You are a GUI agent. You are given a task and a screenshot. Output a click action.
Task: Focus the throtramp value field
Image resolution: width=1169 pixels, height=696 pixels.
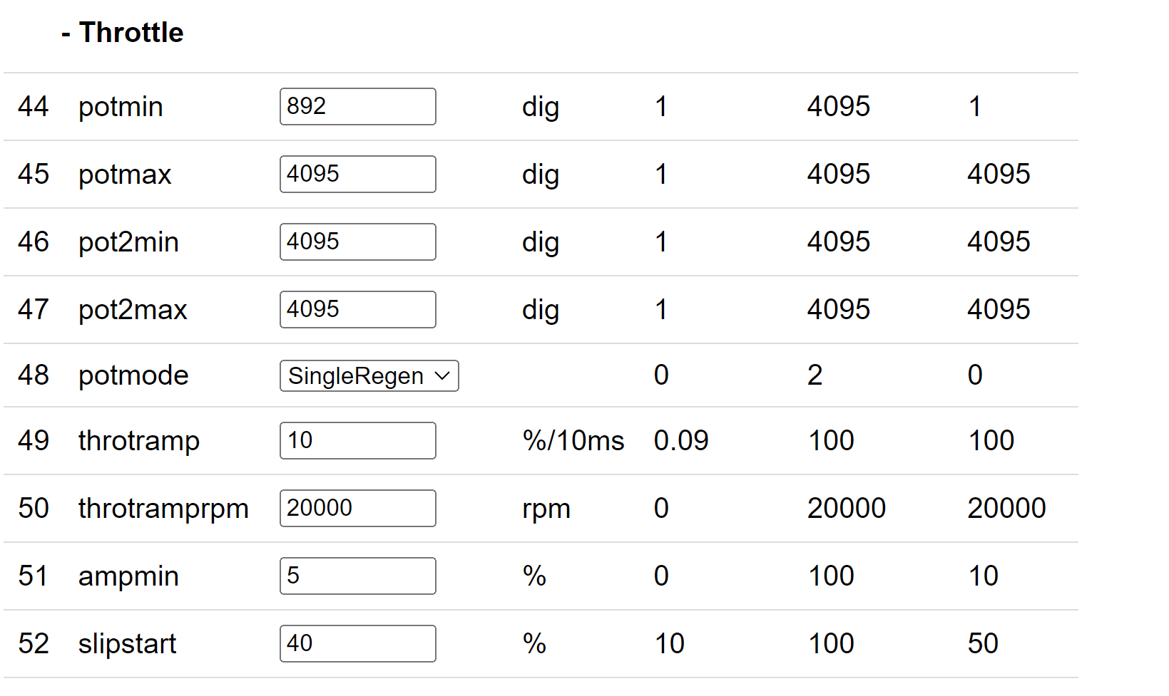click(357, 440)
